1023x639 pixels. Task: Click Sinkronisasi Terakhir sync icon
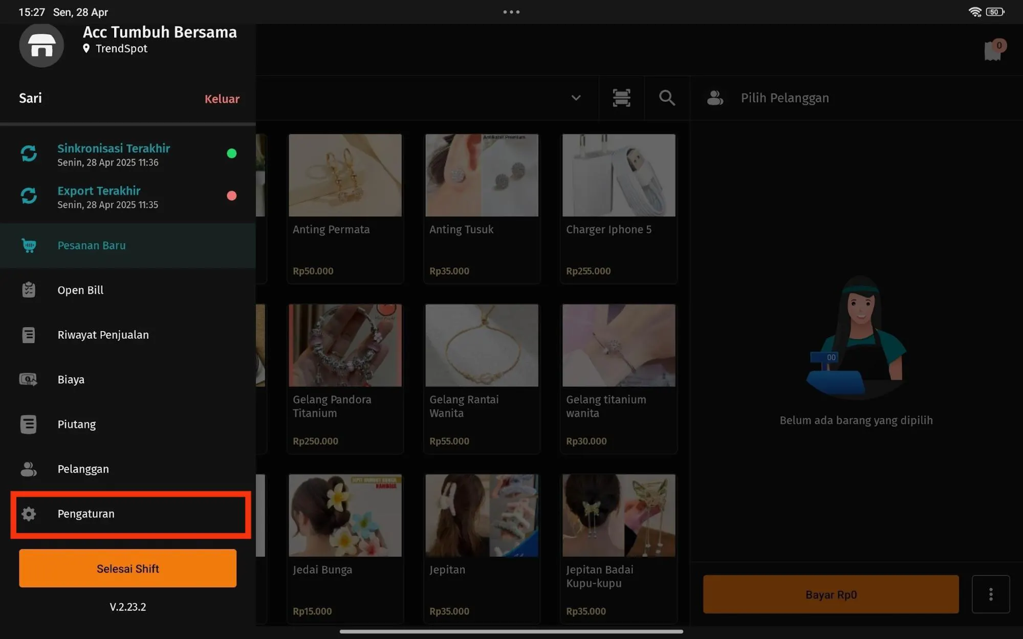point(29,153)
